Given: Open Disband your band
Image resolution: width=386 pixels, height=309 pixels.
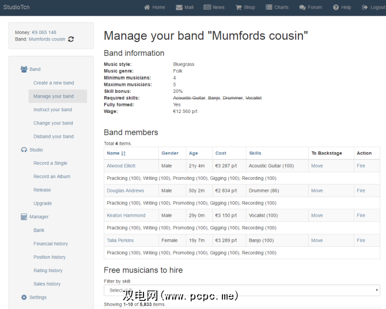Looking at the screenshot, I should point(54,137).
